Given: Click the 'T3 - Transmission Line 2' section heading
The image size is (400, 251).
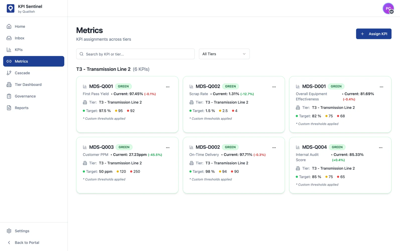Looking at the screenshot, I should click(103, 69).
